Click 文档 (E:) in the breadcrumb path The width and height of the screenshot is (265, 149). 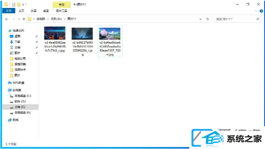tap(56, 19)
